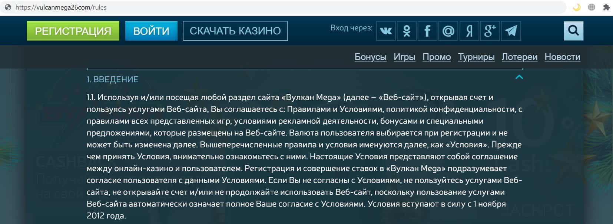Open the Лотереи menu link
This screenshot has width=613, height=224.
click(x=520, y=57)
